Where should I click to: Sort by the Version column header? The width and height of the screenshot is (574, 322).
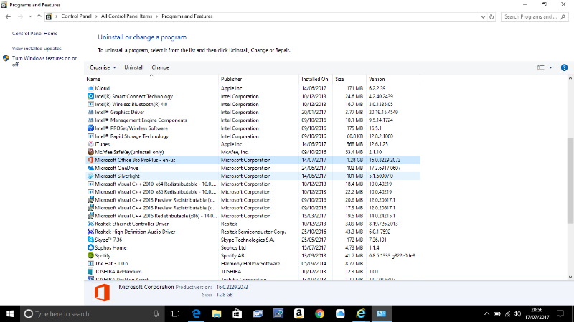click(x=393, y=79)
